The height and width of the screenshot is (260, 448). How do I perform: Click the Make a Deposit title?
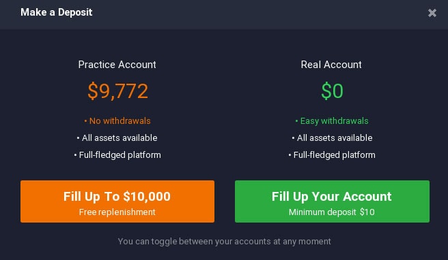coord(56,12)
